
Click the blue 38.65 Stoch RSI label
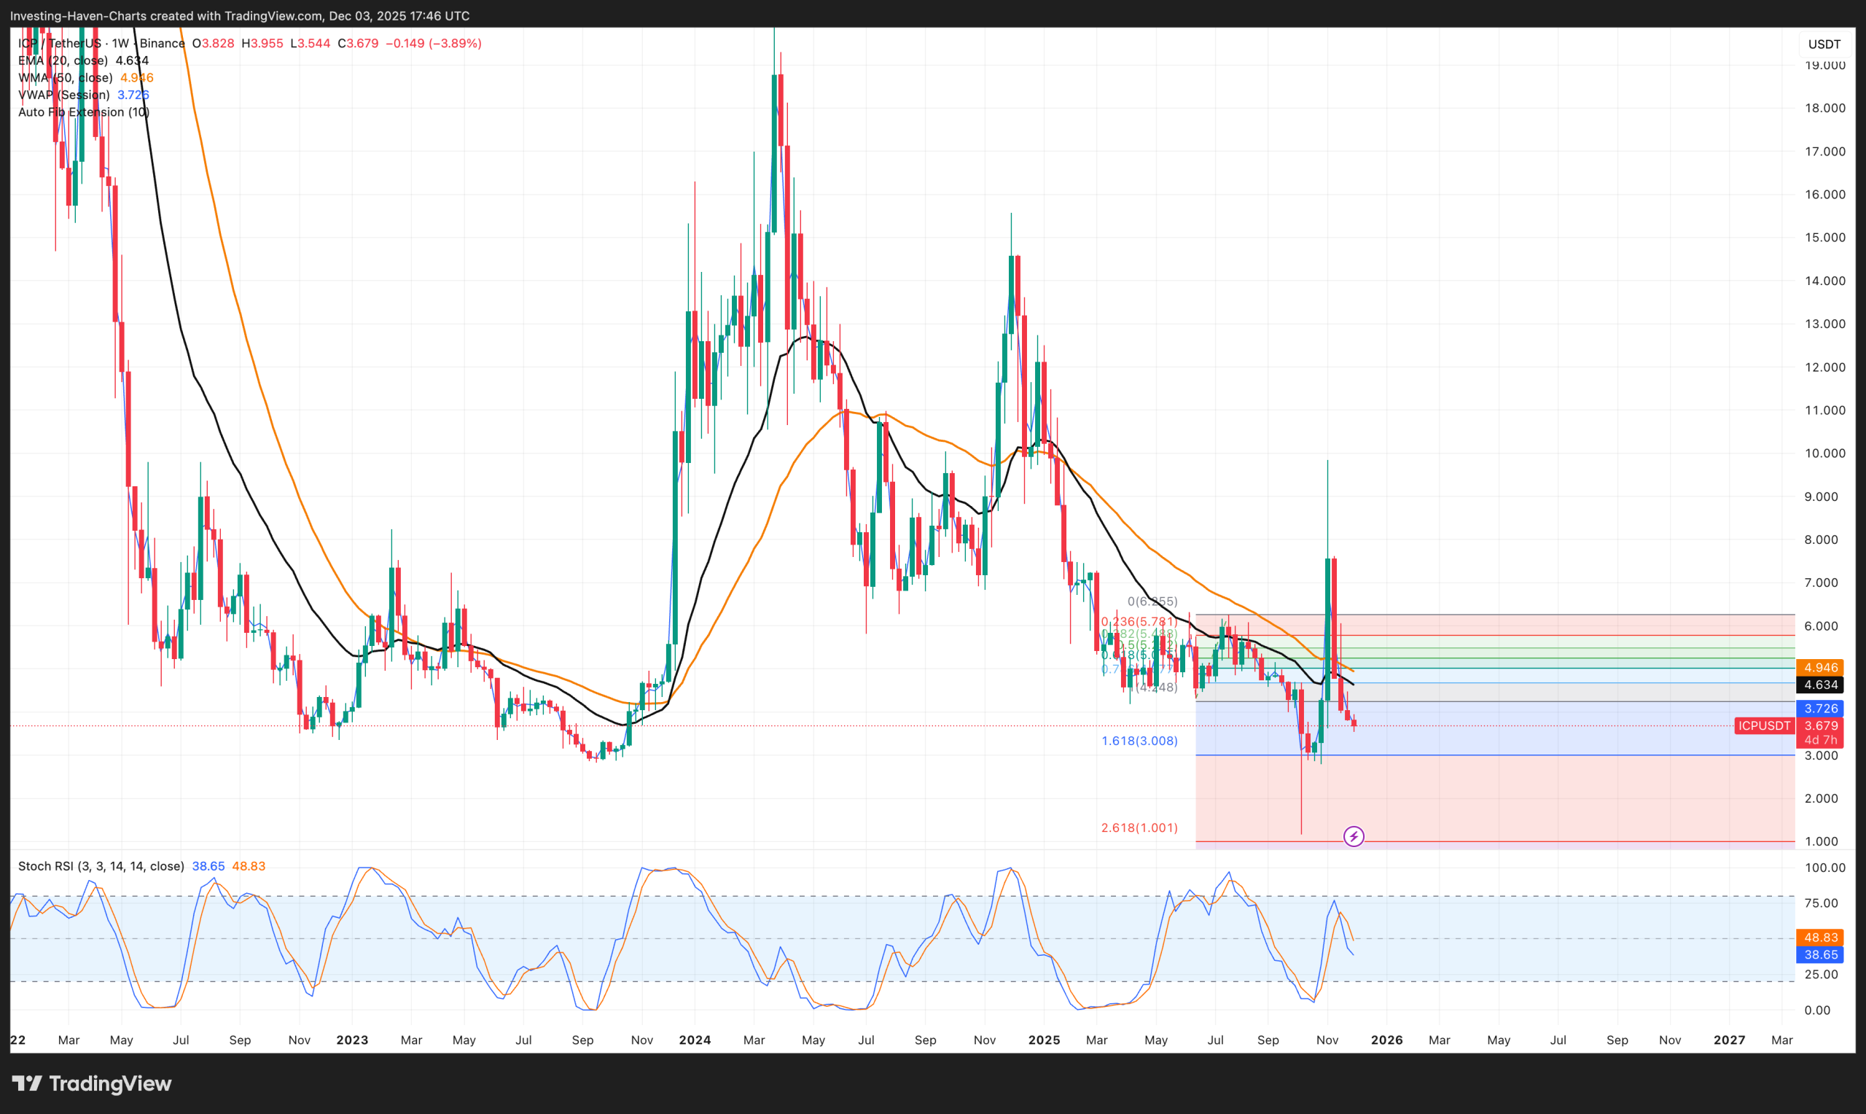pos(1820,955)
